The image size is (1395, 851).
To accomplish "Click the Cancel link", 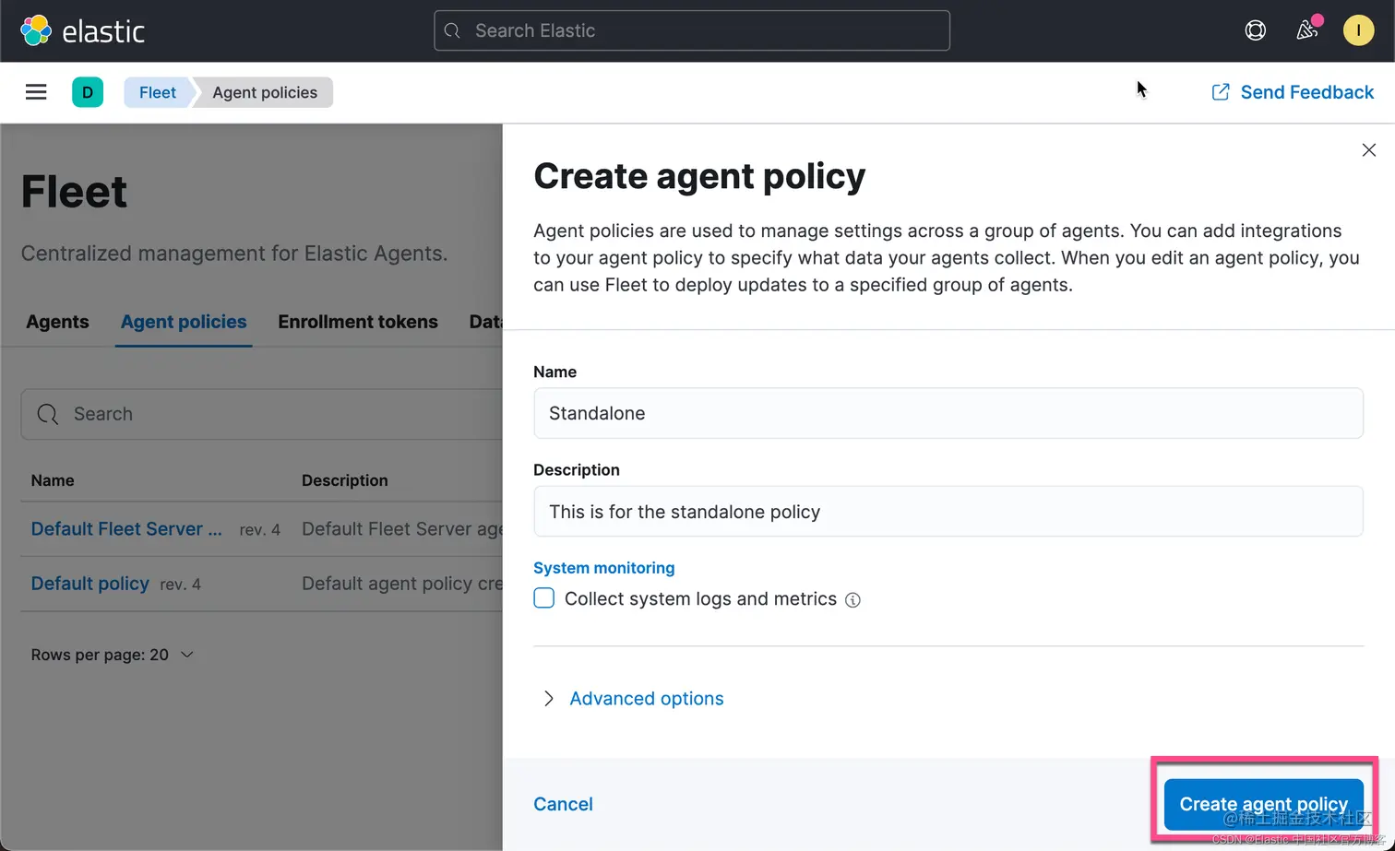I will (563, 804).
